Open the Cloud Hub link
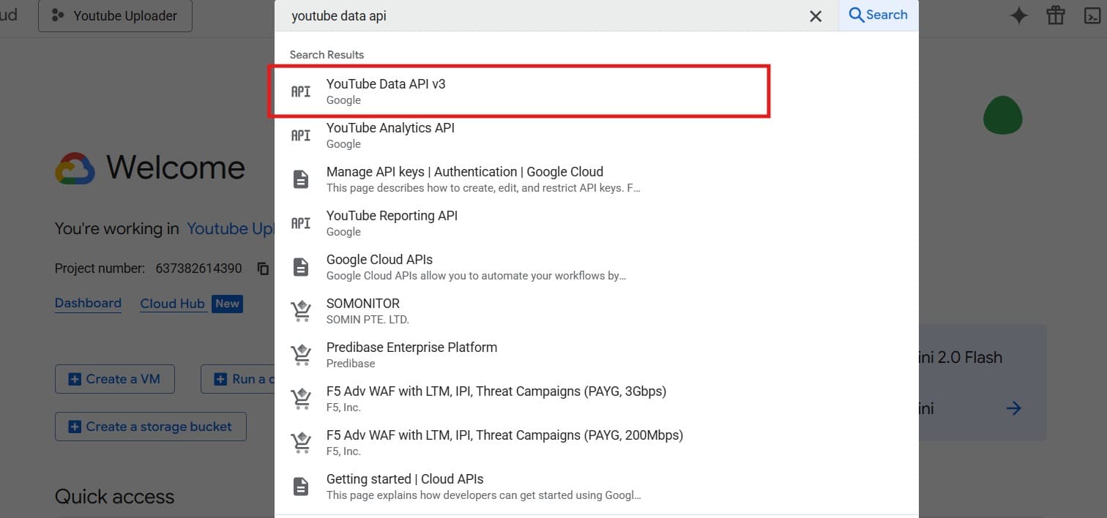1107x518 pixels. 173,304
